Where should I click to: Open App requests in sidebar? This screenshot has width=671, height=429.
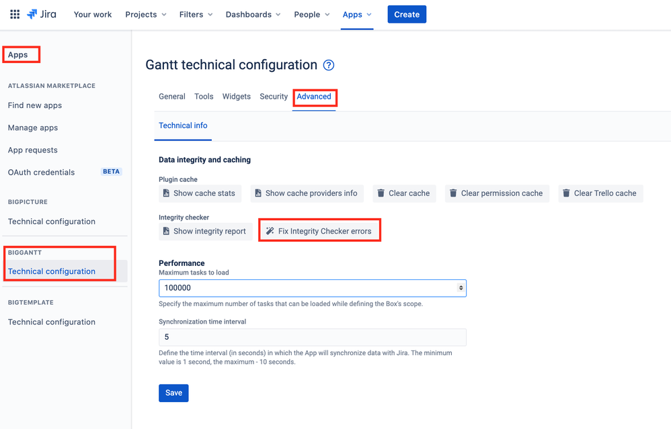(x=32, y=150)
